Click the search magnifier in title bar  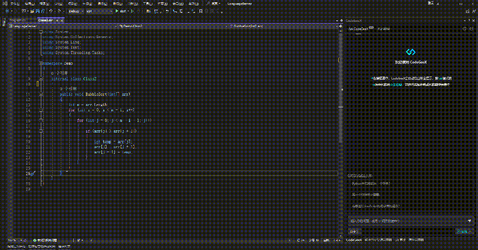pyautogui.click(x=208, y=4)
